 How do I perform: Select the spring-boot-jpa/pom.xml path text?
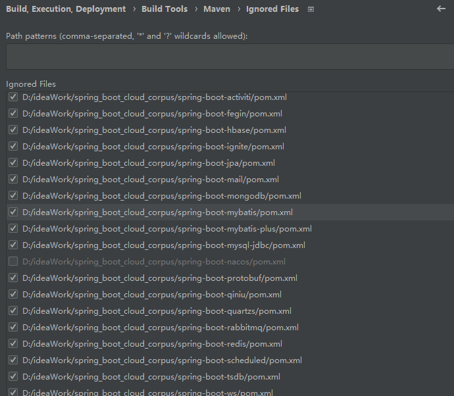click(x=149, y=163)
